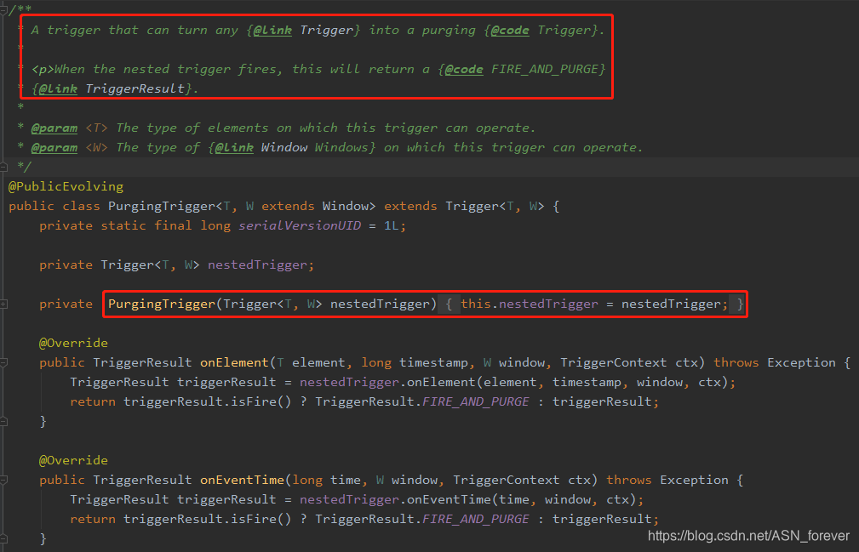Click the TriggerResult link in Javadoc
The image size is (859, 552).
pyautogui.click(x=135, y=88)
